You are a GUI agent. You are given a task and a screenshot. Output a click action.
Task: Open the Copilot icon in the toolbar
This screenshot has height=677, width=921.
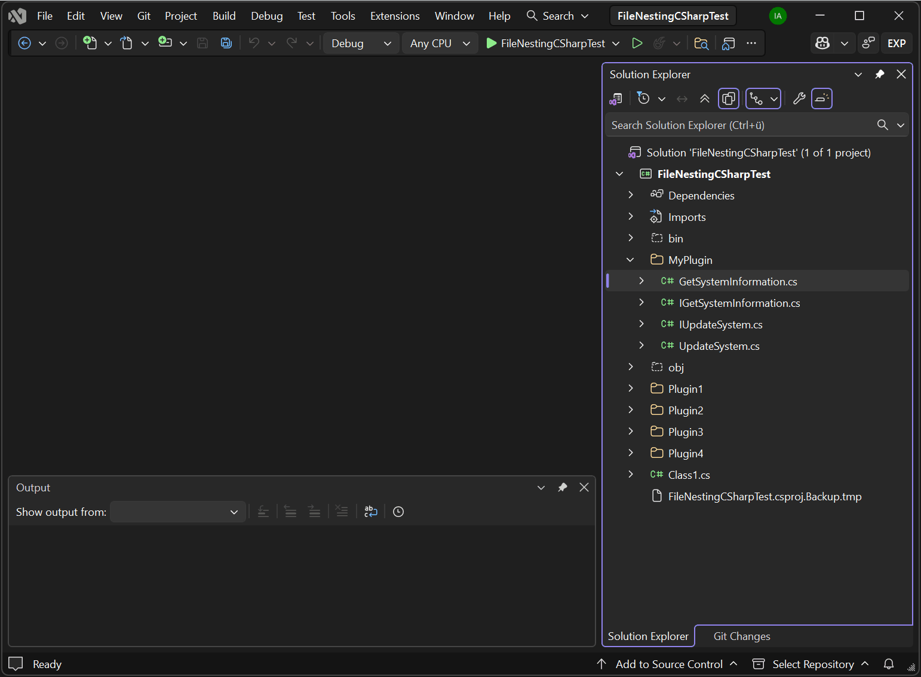point(823,43)
